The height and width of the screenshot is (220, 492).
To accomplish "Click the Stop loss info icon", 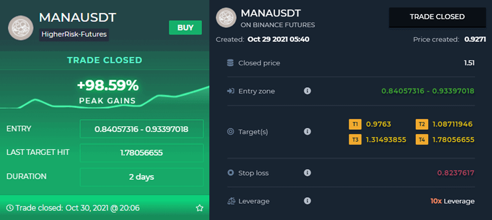I will pos(308,173).
